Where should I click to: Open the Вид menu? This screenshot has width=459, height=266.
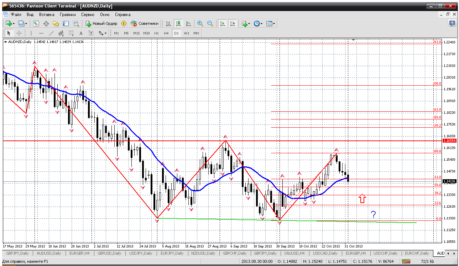click(x=30, y=15)
